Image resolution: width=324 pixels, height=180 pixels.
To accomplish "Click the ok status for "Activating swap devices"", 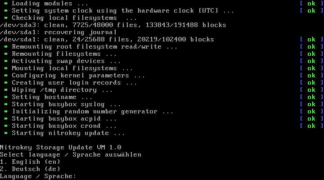I will [311, 61].
